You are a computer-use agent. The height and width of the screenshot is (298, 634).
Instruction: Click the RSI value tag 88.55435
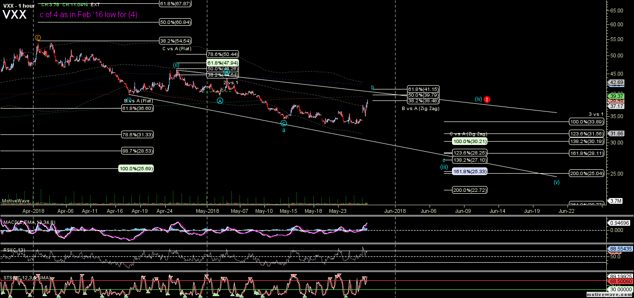pyautogui.click(x=620, y=249)
